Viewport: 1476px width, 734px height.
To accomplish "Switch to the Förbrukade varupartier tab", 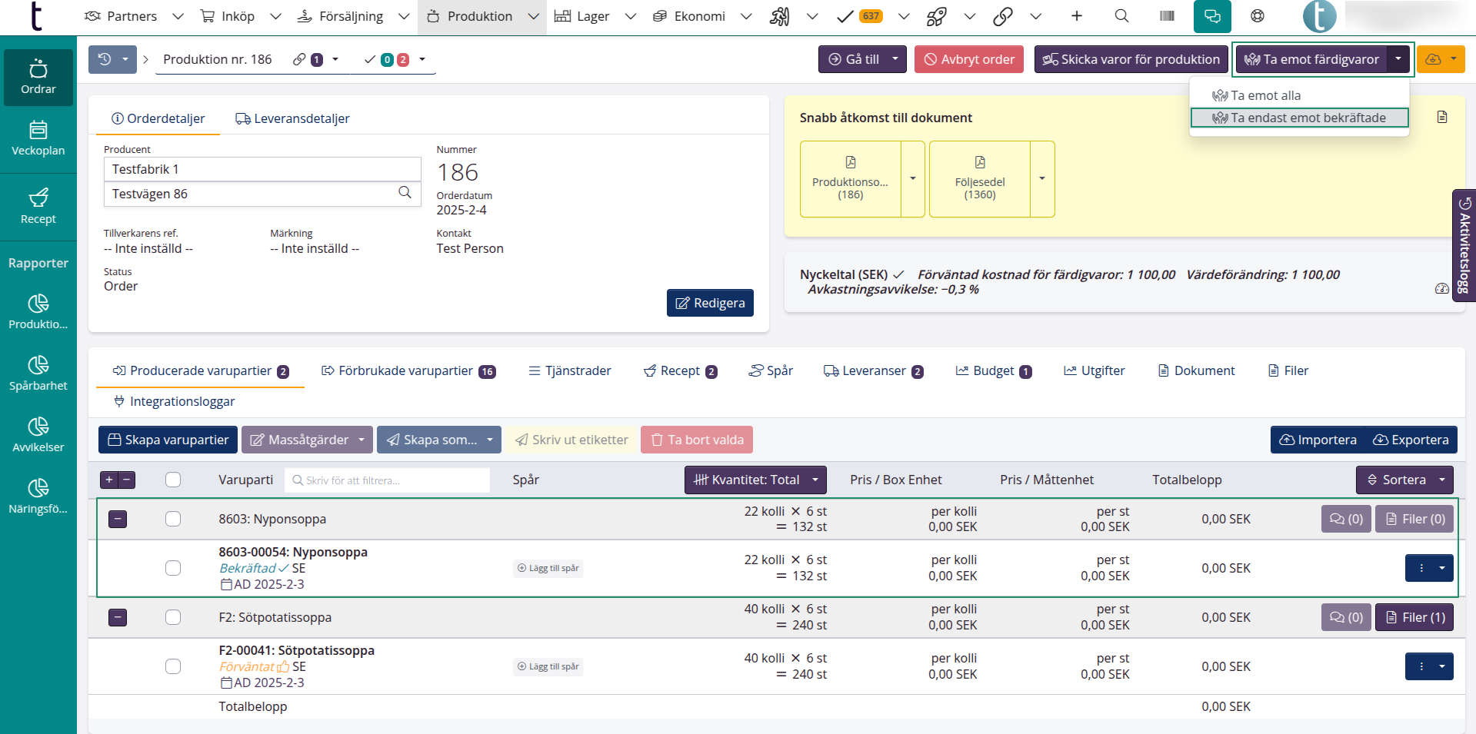I will coord(408,370).
